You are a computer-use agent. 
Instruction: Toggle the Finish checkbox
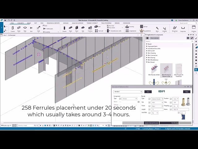[x=149, y=106]
